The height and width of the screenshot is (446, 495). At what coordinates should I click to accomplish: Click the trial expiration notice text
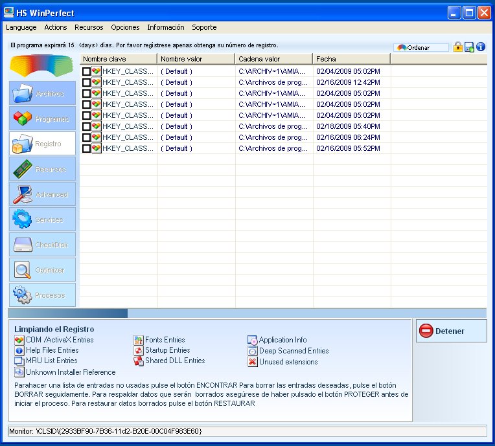tap(144, 45)
